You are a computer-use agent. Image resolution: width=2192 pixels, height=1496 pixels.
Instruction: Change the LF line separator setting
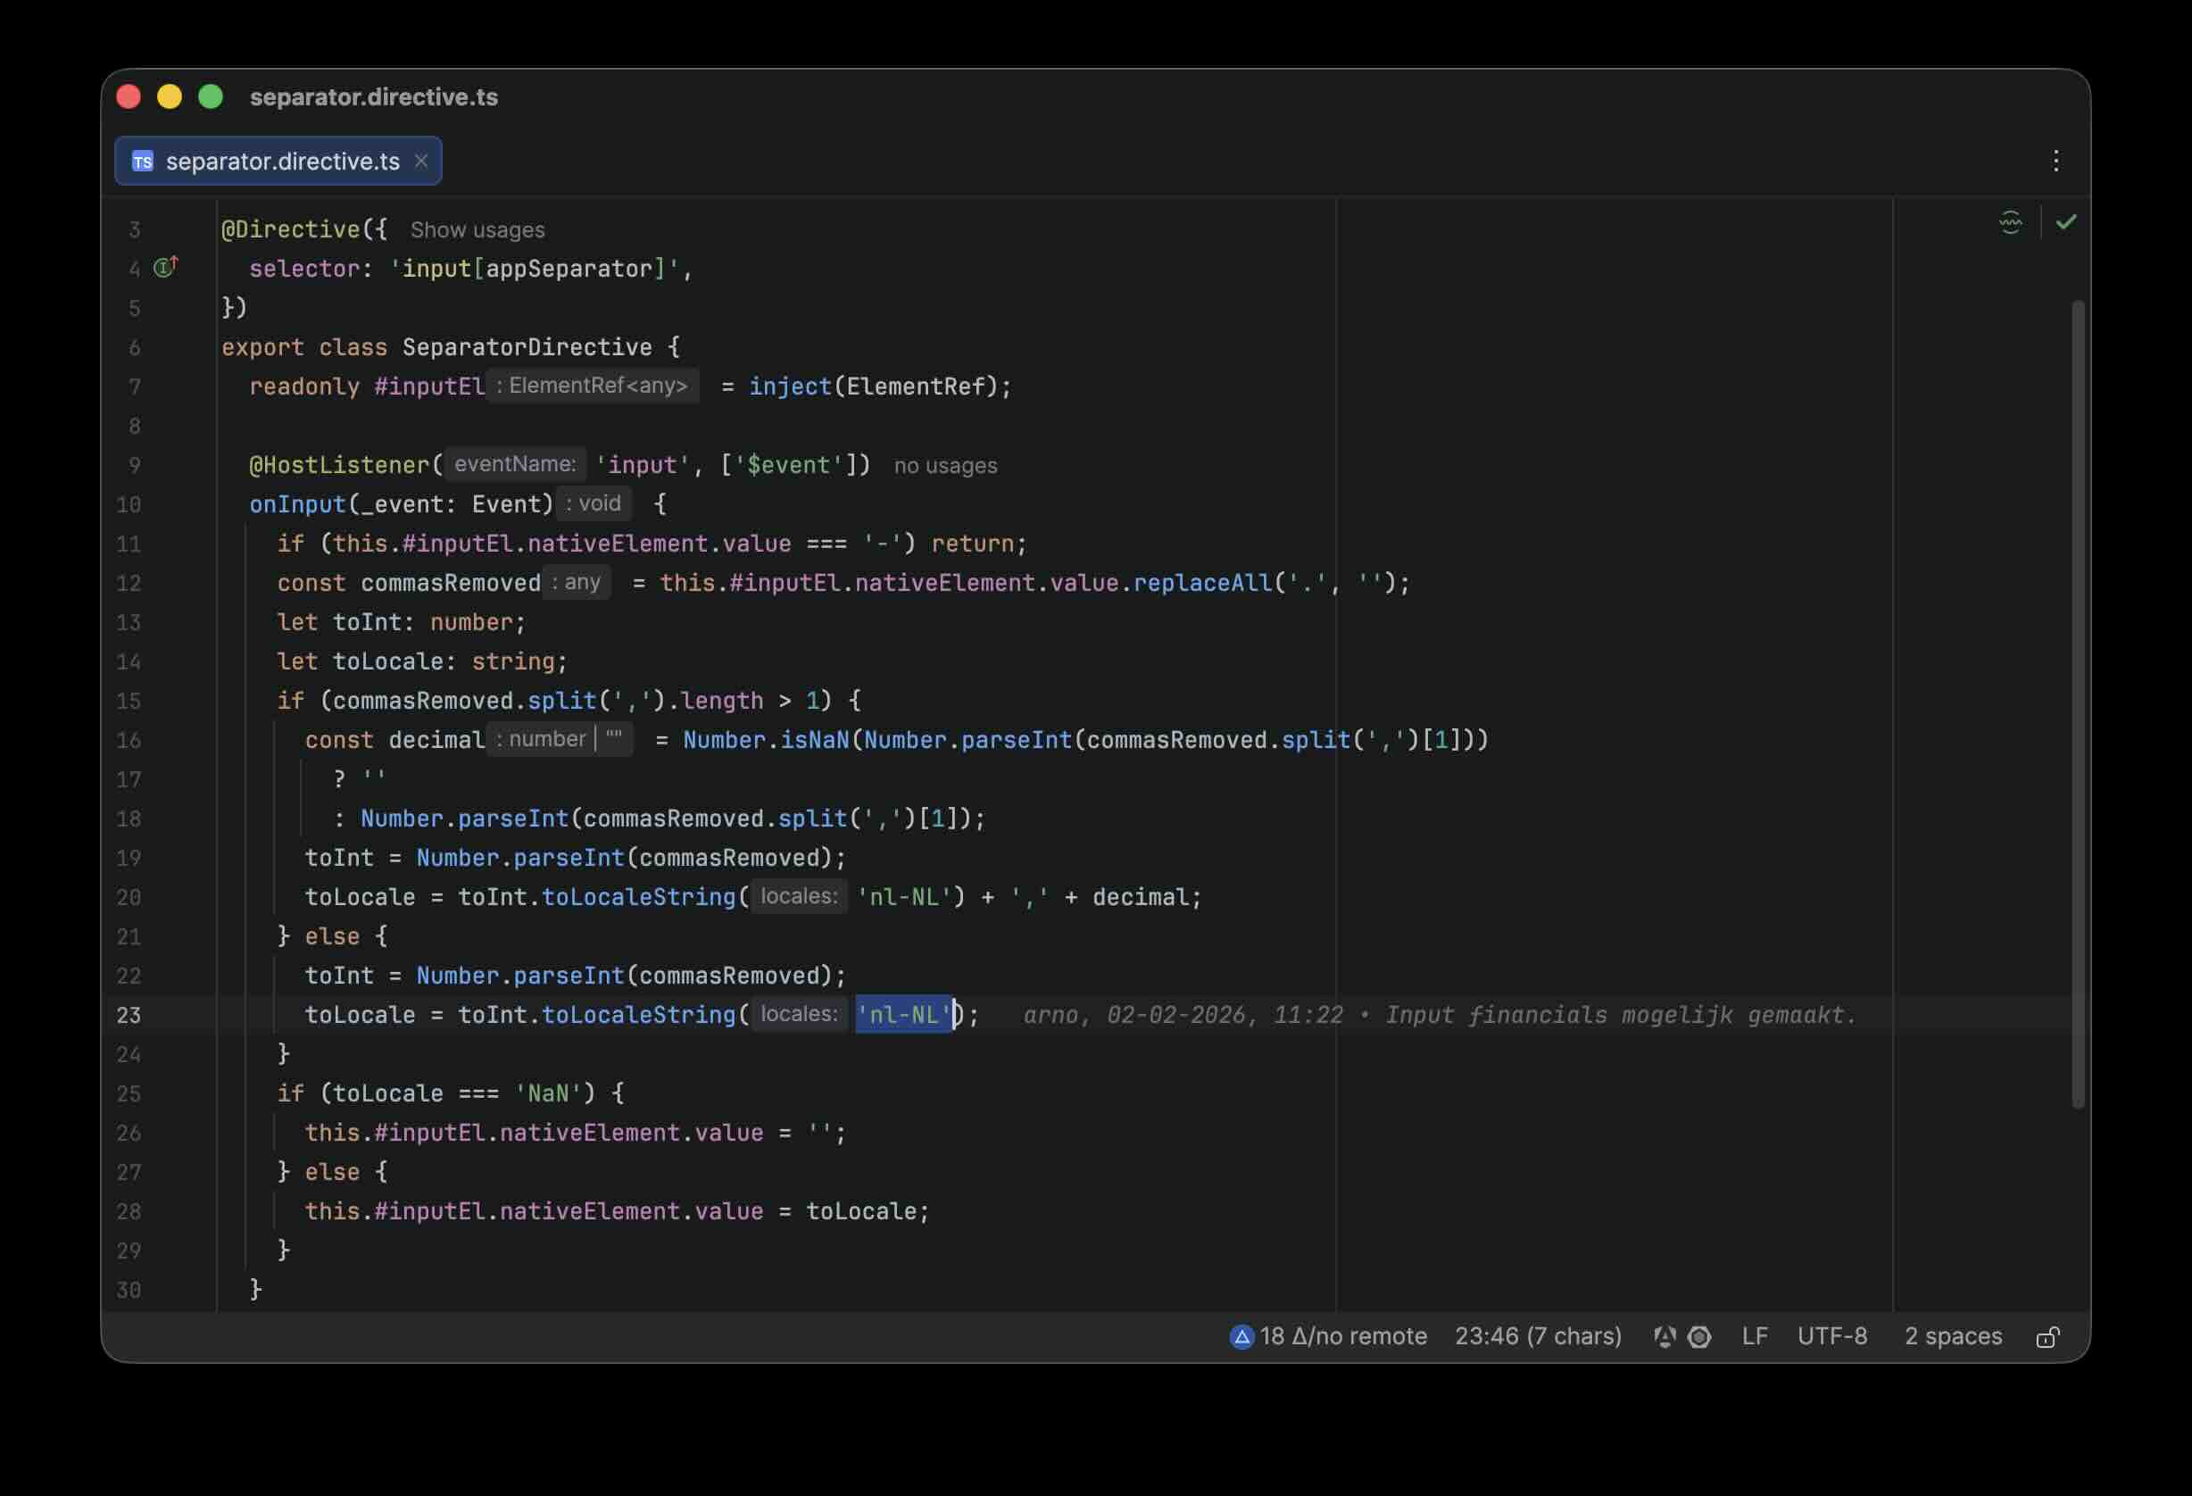pyautogui.click(x=1755, y=1336)
